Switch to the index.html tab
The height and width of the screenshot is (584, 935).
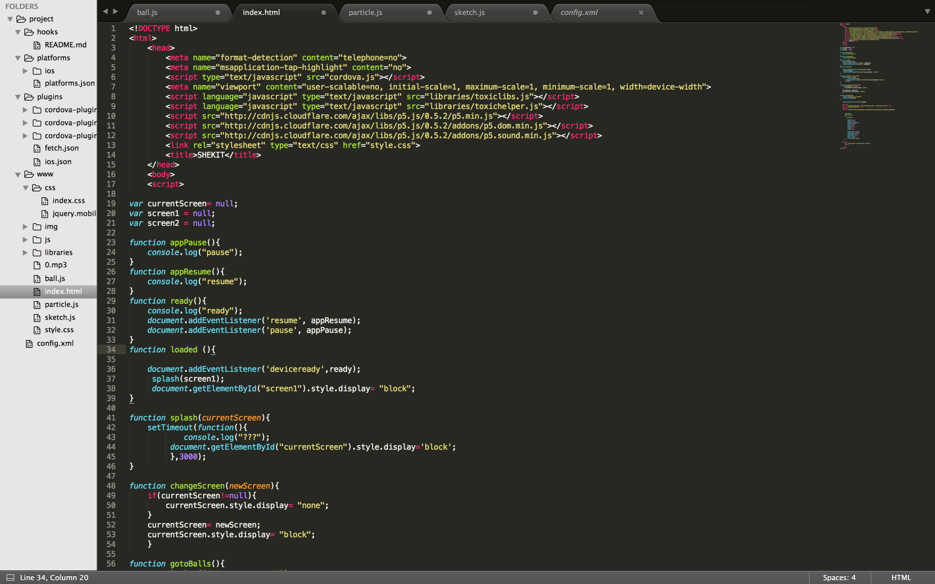point(284,12)
